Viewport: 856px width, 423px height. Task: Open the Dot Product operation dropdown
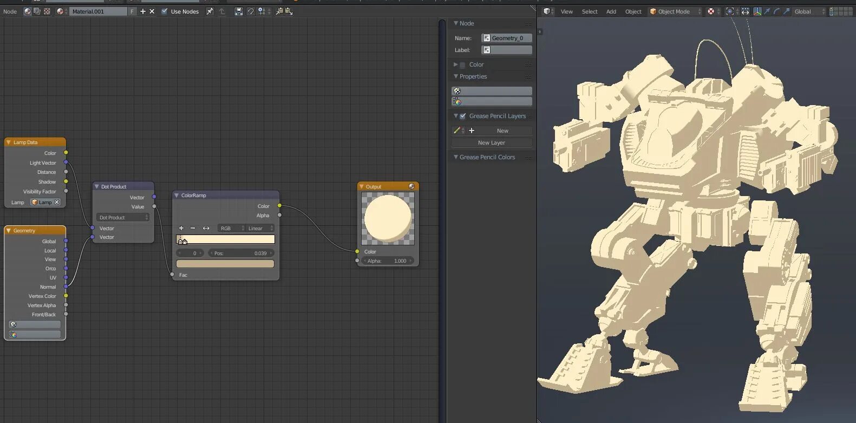coord(123,218)
